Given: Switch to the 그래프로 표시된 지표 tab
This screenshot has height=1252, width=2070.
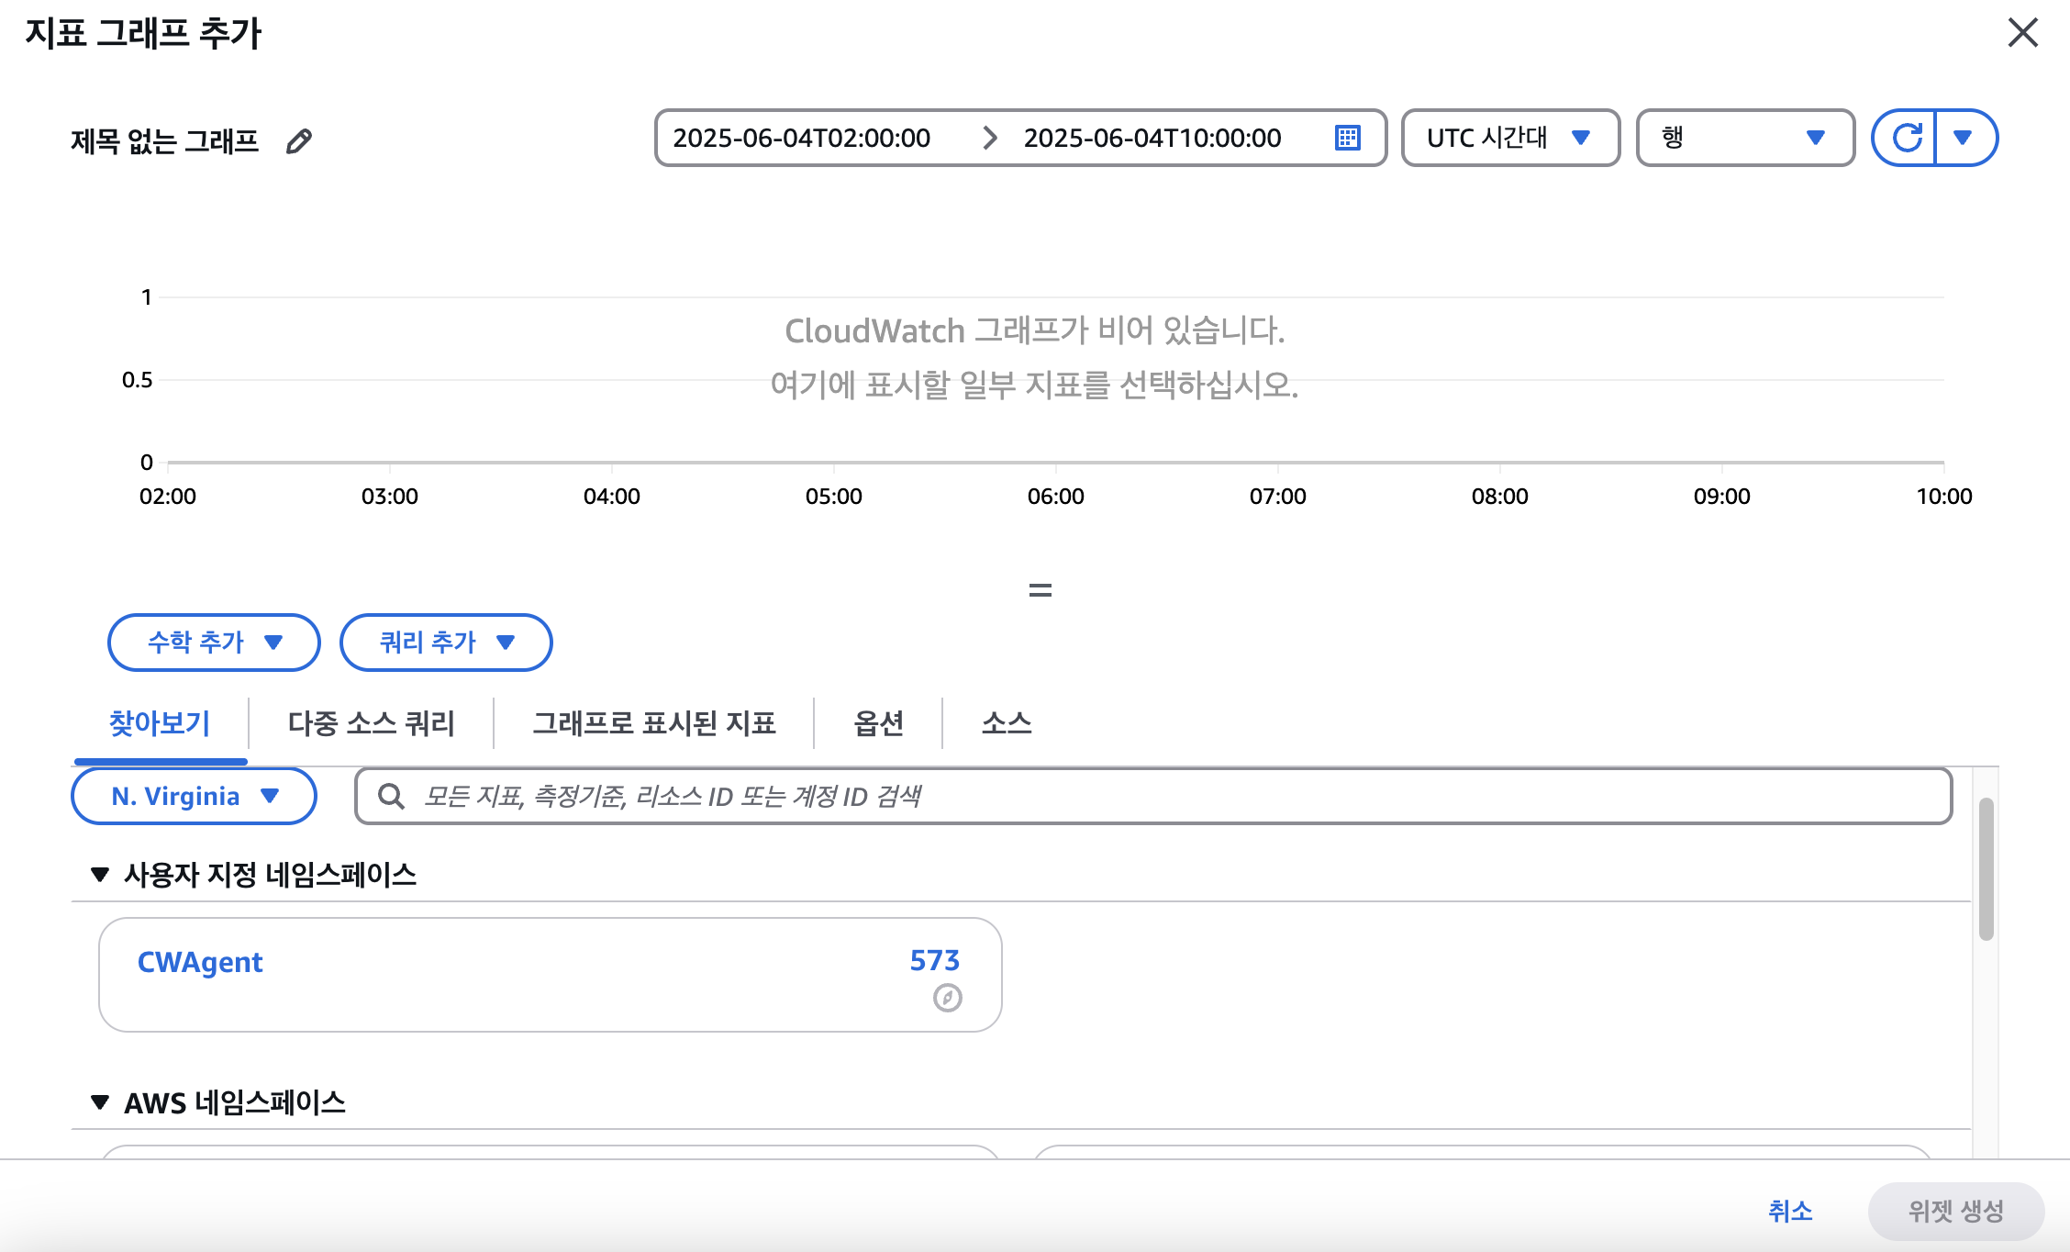Looking at the screenshot, I should [653, 723].
